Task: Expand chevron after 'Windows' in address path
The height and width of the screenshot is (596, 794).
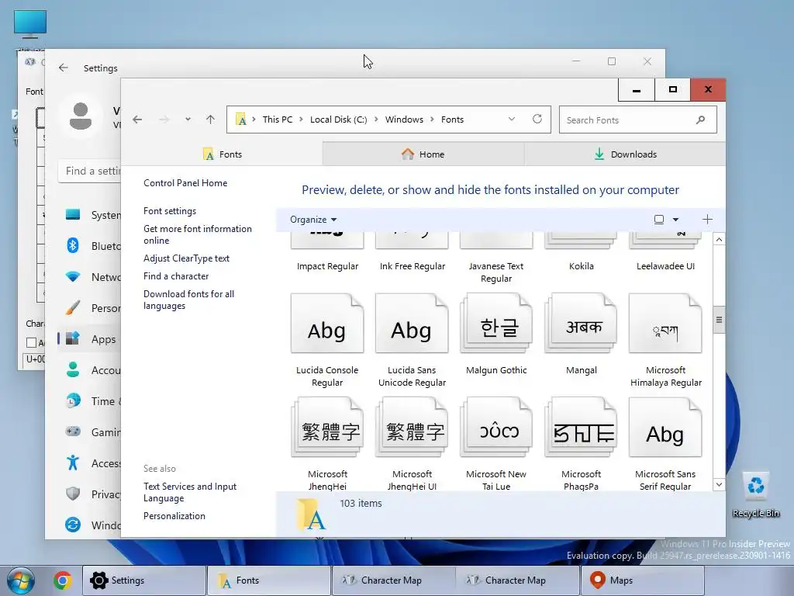Action: 433,120
